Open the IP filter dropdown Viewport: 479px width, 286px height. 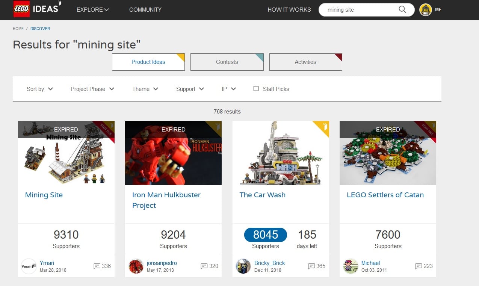[229, 89]
